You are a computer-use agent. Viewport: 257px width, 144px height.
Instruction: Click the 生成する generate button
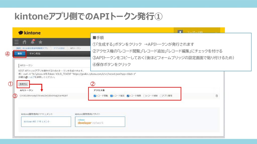pyautogui.click(x=23, y=84)
